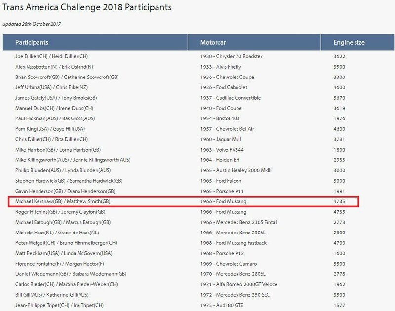Click the Engine size column header

click(357, 42)
